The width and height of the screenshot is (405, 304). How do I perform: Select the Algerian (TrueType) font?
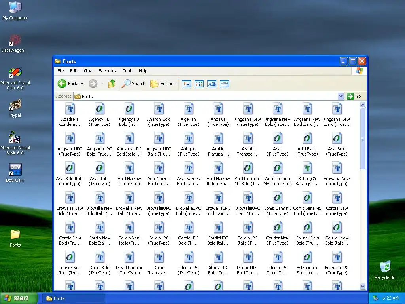point(189,114)
